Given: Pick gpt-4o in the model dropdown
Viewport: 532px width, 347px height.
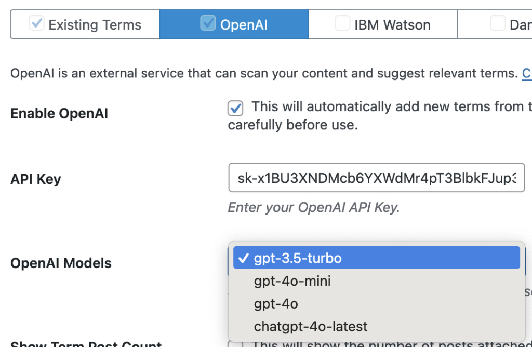Looking at the screenshot, I should coord(377,303).
